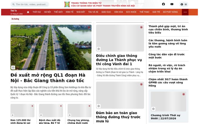Red badge on Chung tay phòng chống card
The width and height of the screenshot is (199, 124).
(89, 106)
